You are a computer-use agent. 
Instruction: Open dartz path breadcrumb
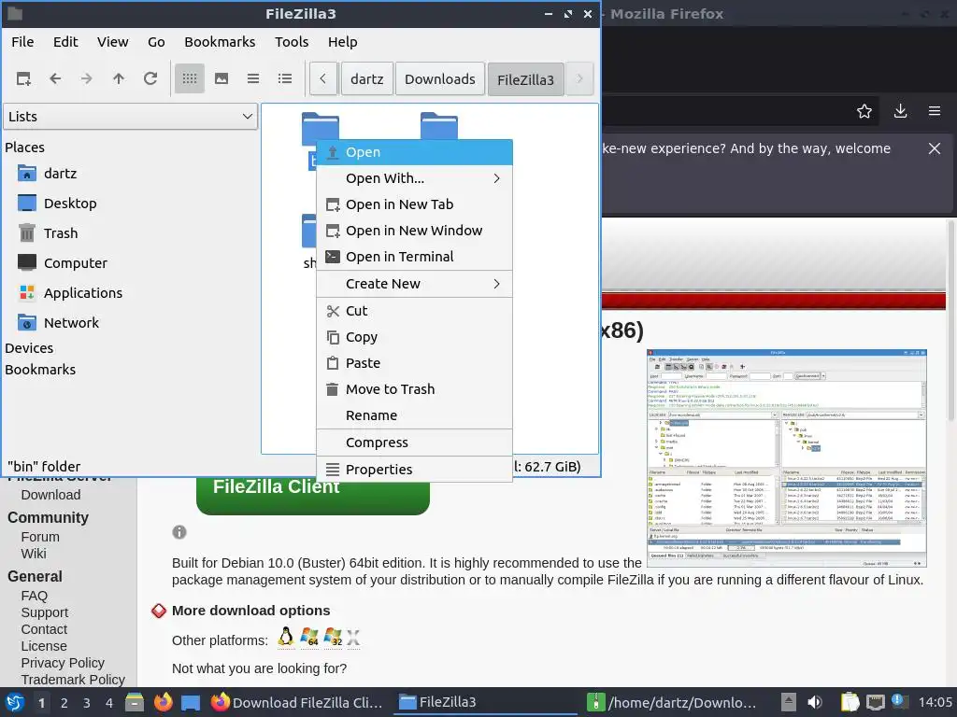point(366,79)
